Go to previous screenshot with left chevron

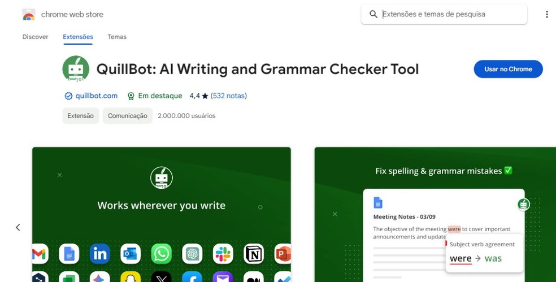pos(18,227)
